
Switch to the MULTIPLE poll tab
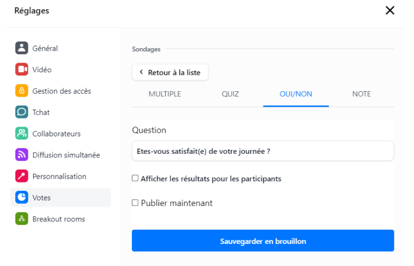click(165, 94)
